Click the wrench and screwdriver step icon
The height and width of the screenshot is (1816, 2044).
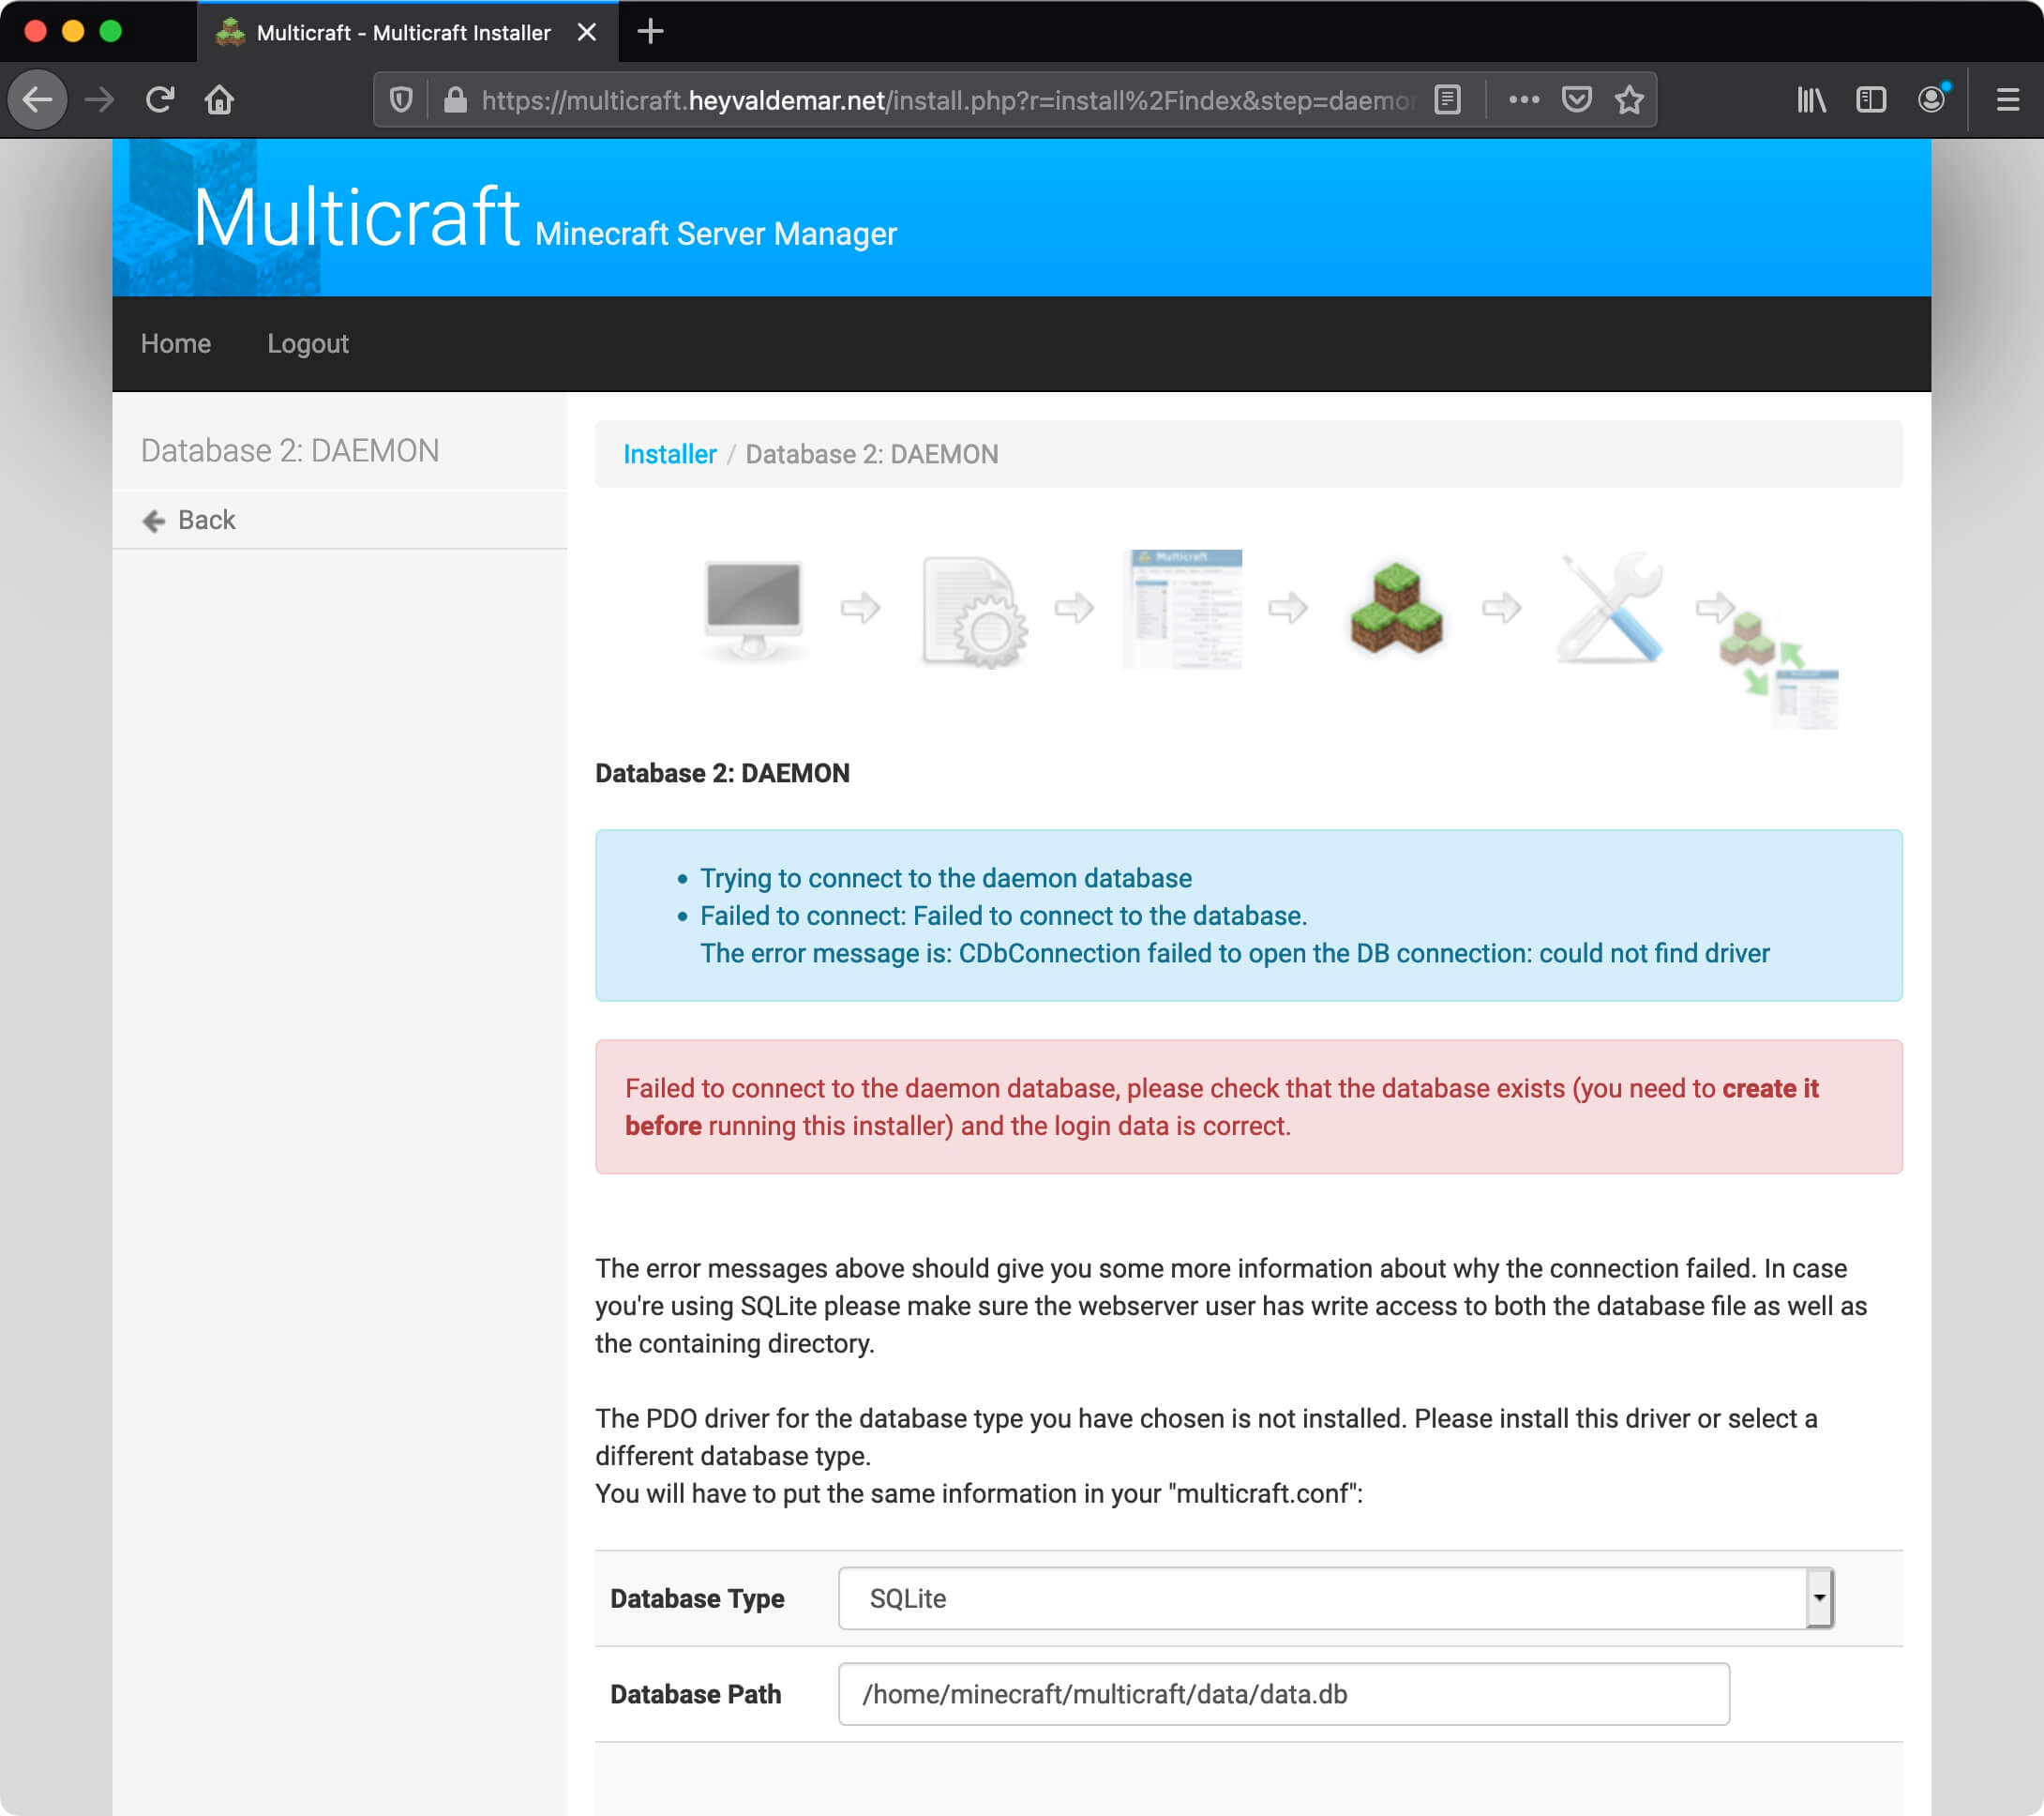coord(1610,607)
